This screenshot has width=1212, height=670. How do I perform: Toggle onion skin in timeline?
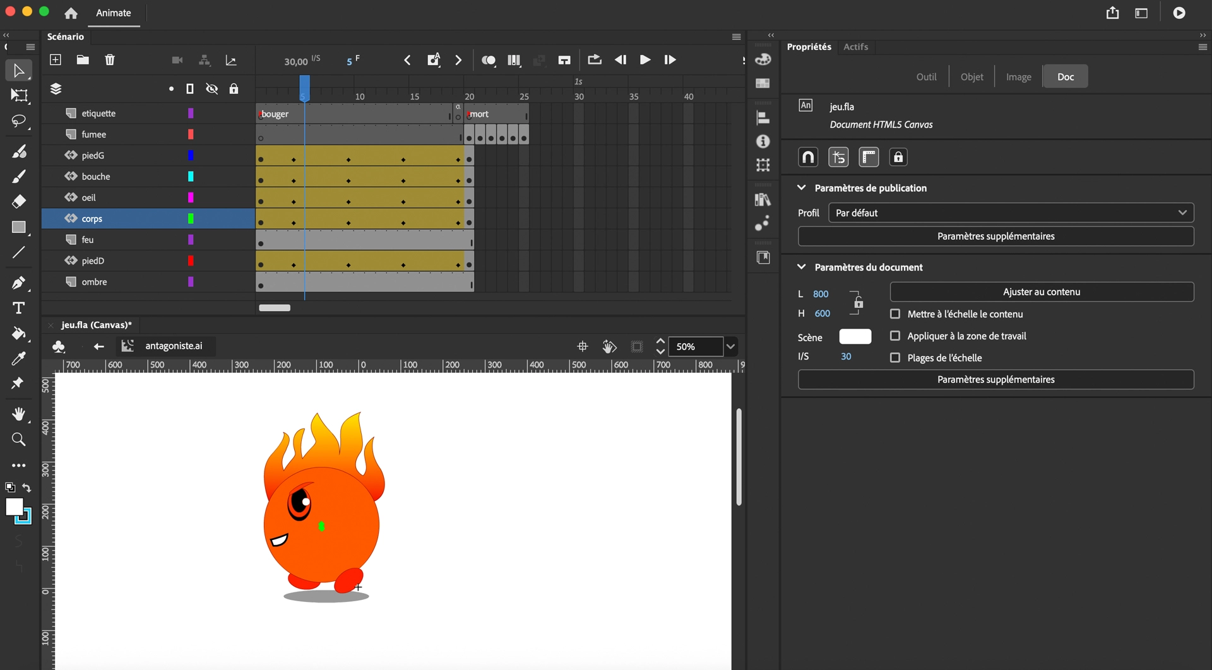489,60
